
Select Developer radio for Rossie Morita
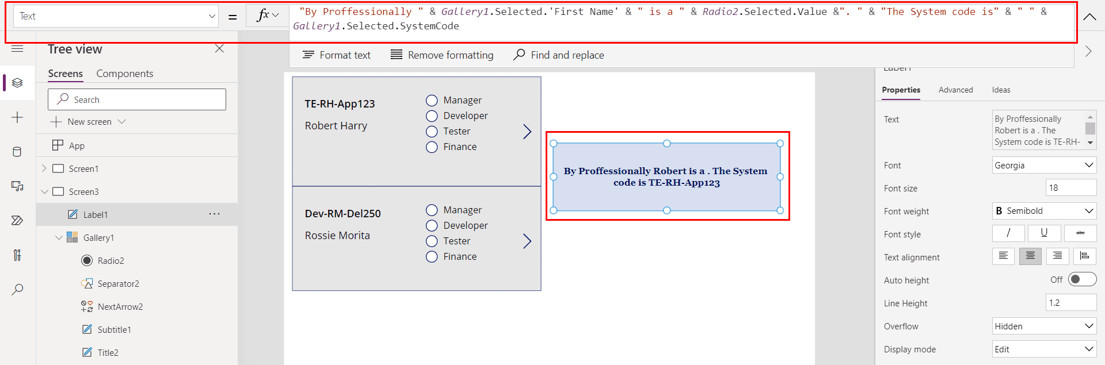[432, 226]
